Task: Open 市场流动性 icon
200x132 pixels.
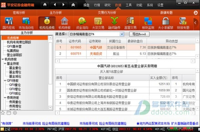Action: click(x=26, y=23)
